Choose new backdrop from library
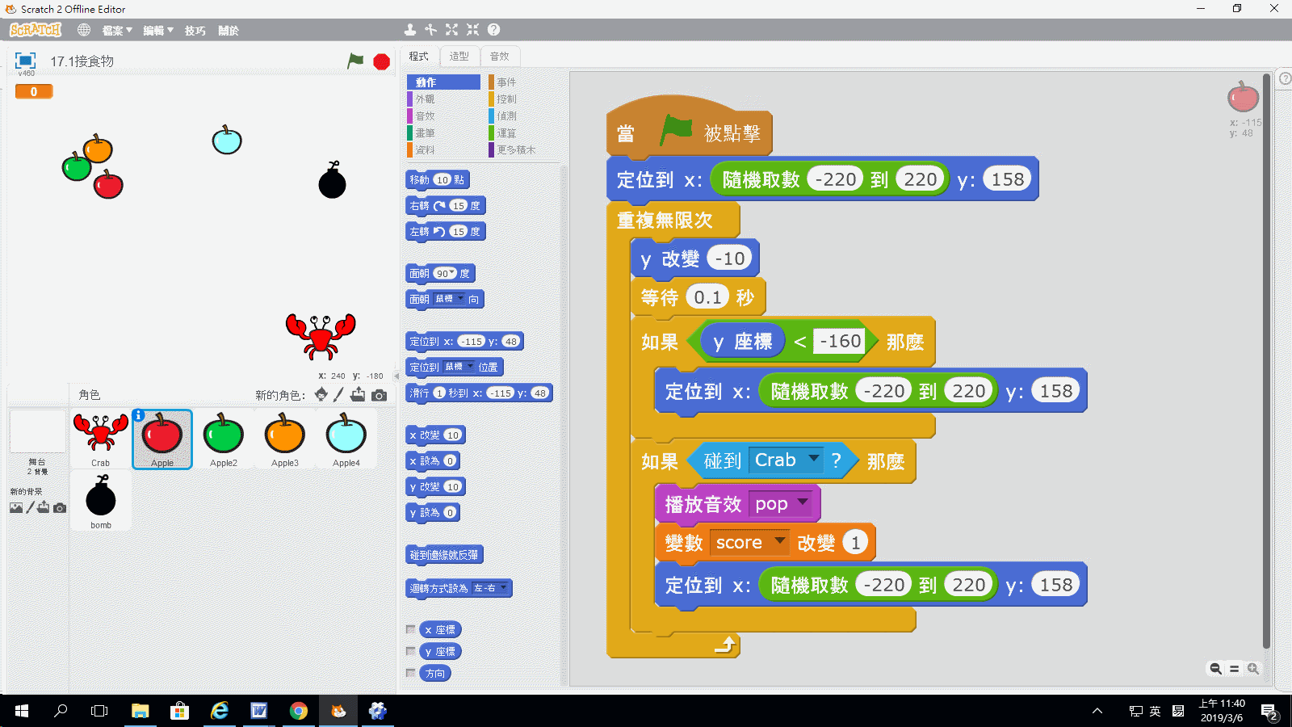 [x=16, y=507]
